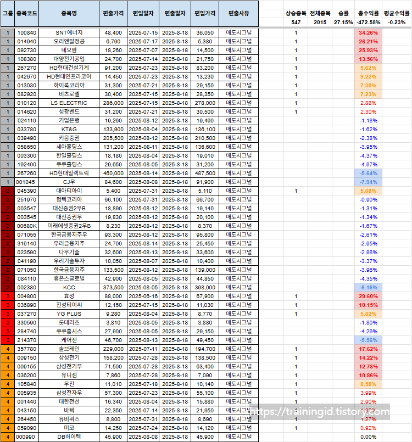Select the -6.16% return cell
412x442 pixels.
(x=368, y=288)
